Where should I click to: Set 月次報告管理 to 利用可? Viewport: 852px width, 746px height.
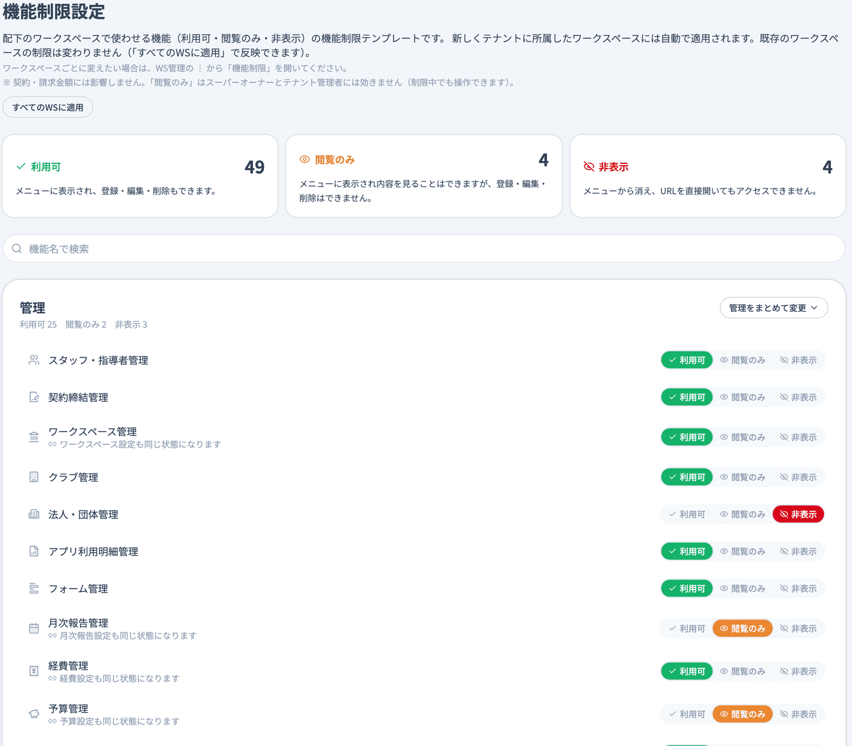click(x=687, y=629)
